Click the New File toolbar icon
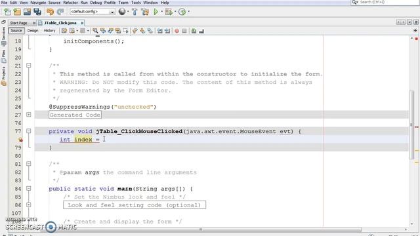This screenshot has width=420, height=236. [7, 12]
